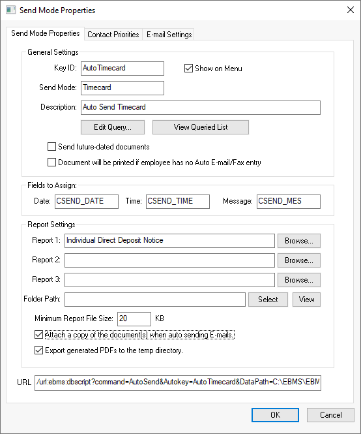Close the Send Mode Properties dialog

pyautogui.click(x=351, y=10)
